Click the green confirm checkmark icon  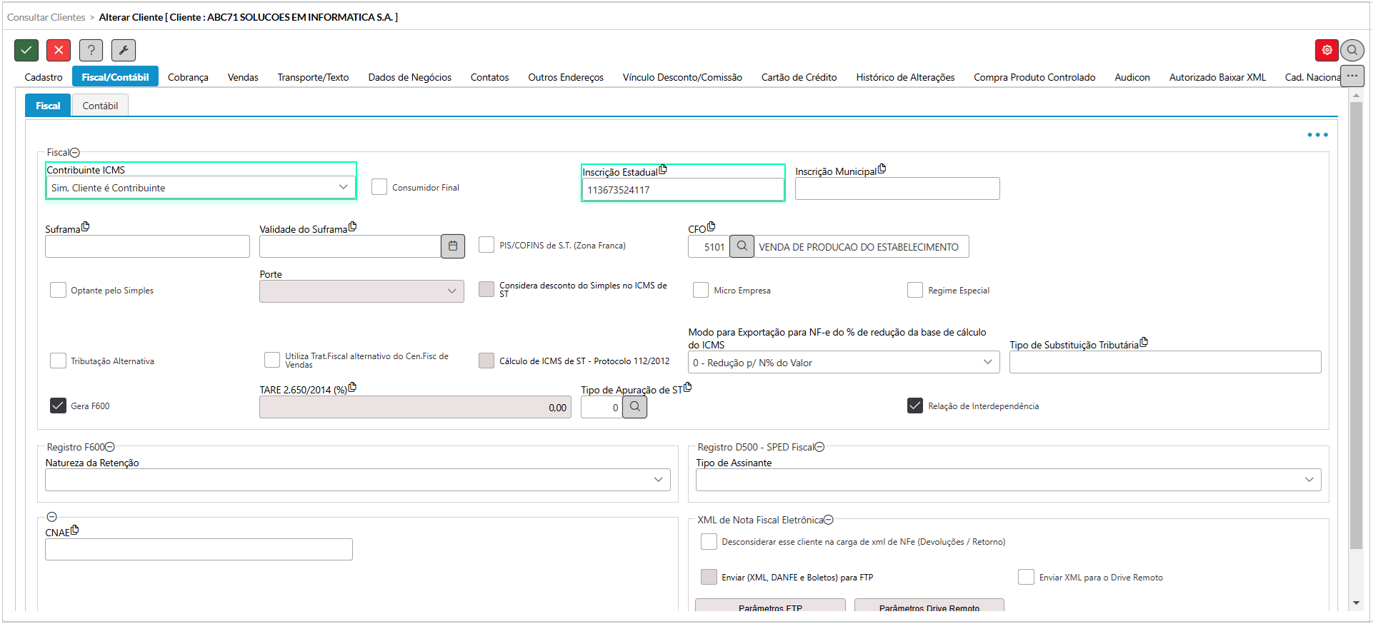pyautogui.click(x=26, y=50)
